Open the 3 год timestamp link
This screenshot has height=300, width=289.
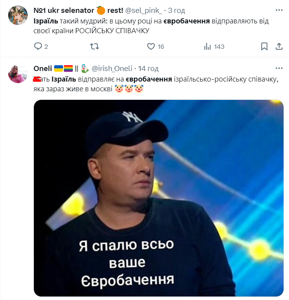[176, 11]
